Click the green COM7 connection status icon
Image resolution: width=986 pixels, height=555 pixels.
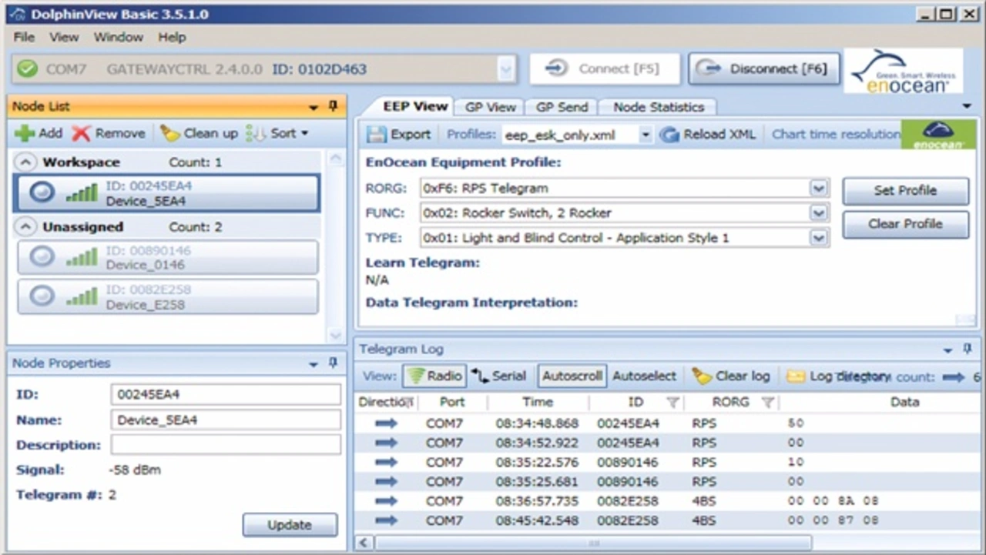click(28, 69)
